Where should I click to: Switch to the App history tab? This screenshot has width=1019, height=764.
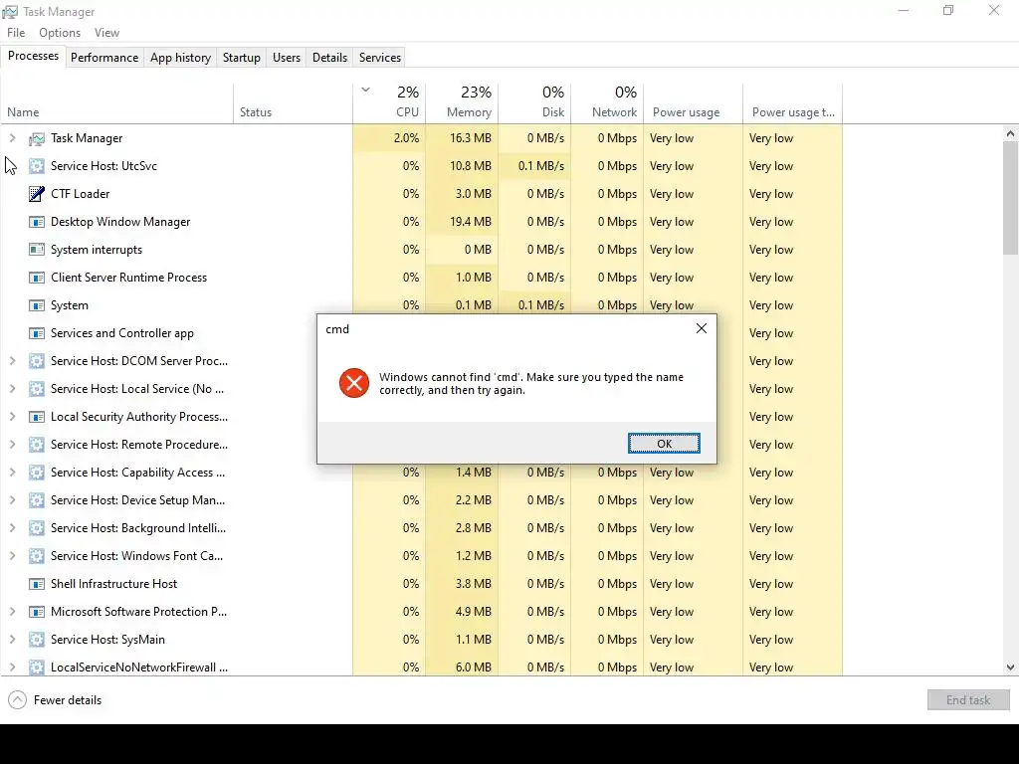[181, 57]
